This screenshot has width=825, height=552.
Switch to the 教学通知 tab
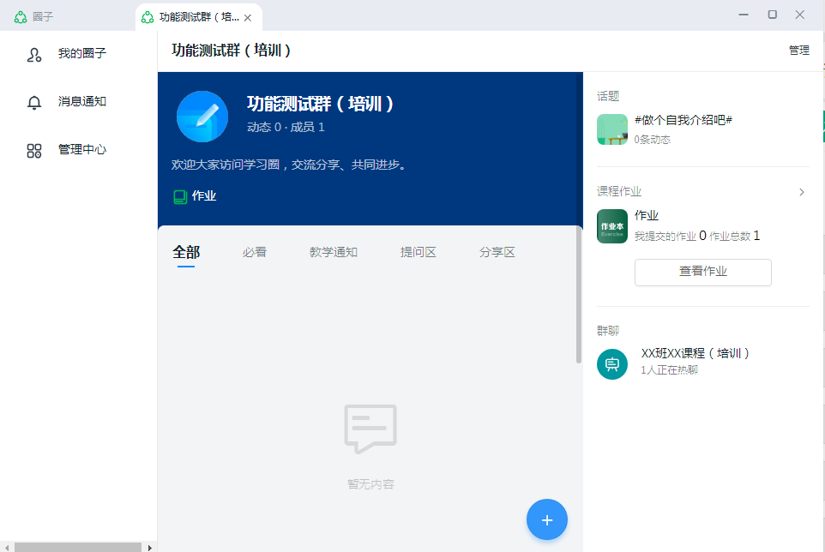(334, 252)
